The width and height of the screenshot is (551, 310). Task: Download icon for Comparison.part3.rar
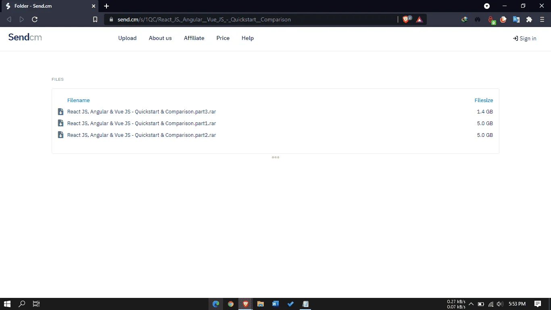(x=61, y=112)
